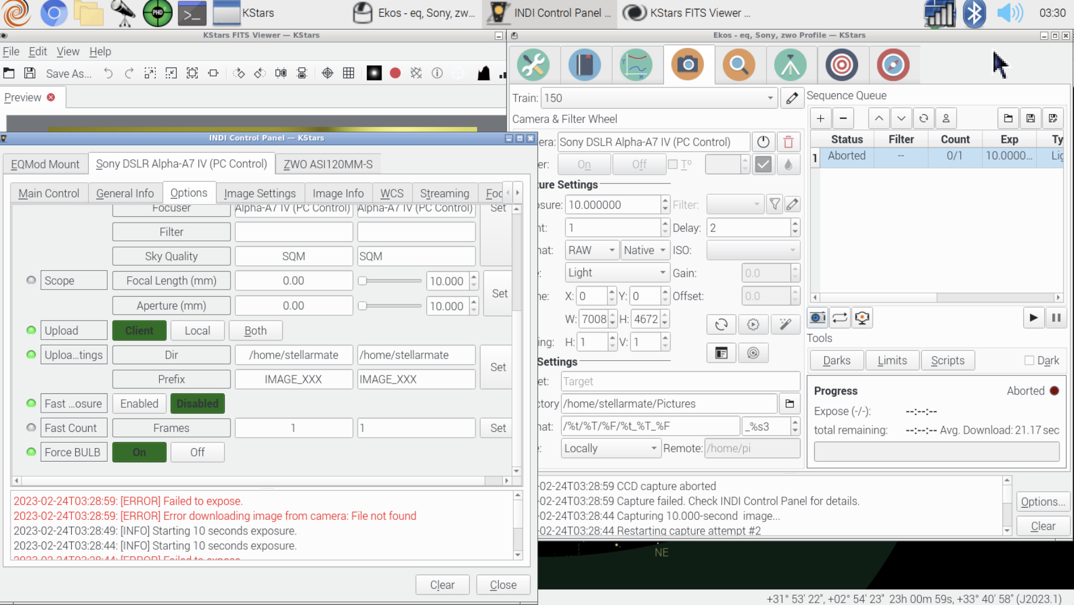Move selected queue job up
The width and height of the screenshot is (1074, 605).
click(x=879, y=118)
